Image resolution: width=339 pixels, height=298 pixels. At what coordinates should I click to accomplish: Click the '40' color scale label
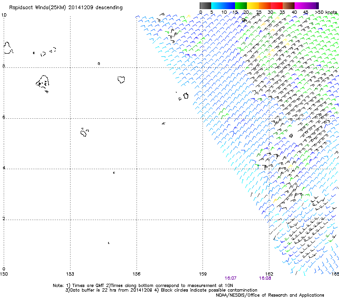click(294, 12)
